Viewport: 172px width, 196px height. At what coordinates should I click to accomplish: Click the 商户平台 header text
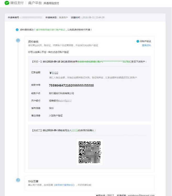point(35,3)
